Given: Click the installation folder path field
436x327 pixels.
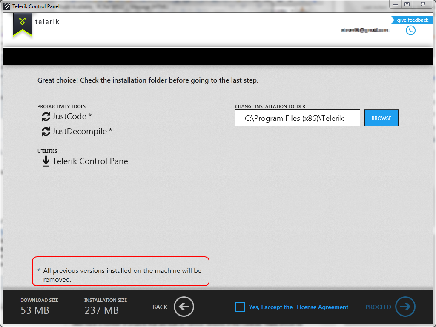Looking at the screenshot, I should click(298, 118).
